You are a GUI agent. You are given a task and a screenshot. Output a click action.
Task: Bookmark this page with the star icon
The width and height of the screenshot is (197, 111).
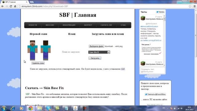[190, 6]
